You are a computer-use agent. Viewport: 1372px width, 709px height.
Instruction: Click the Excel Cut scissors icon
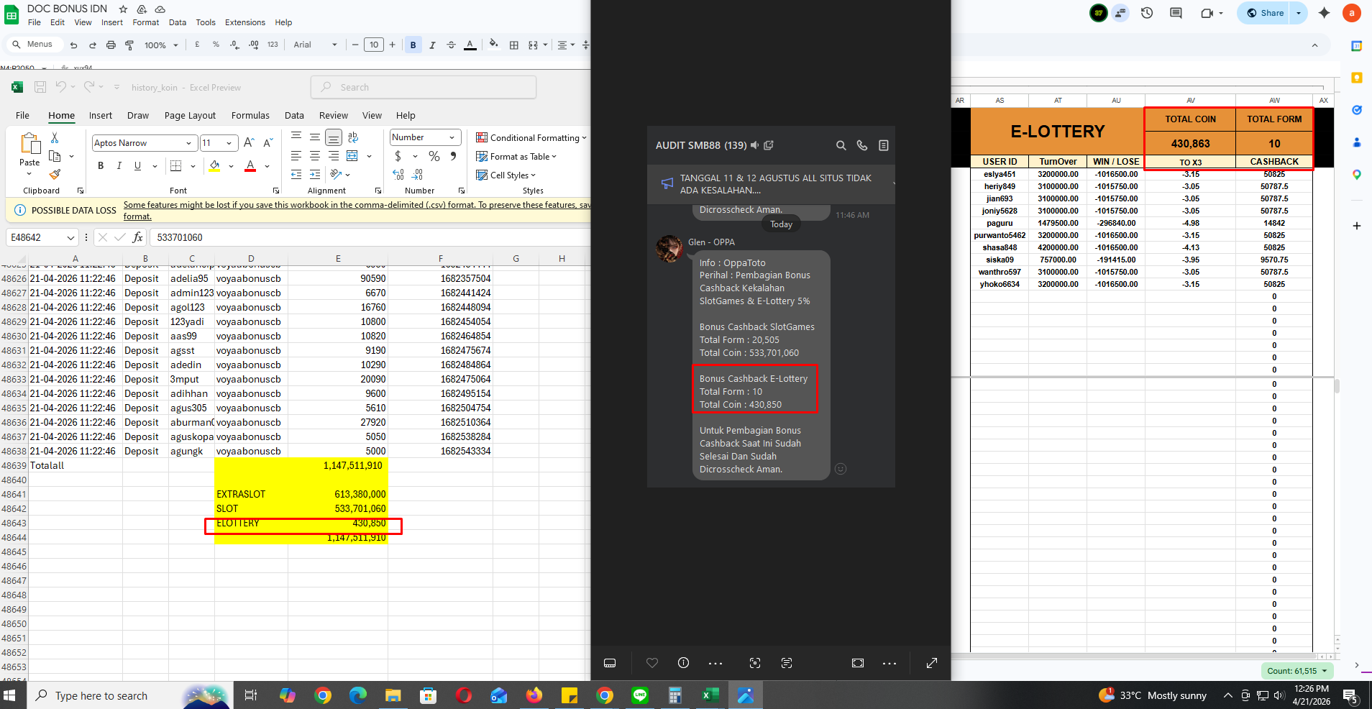click(55, 137)
